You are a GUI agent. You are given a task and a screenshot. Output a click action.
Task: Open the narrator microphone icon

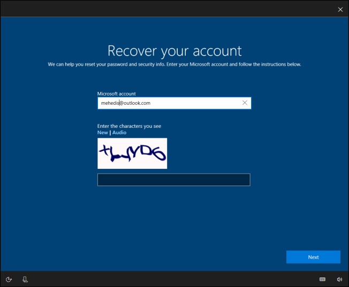(x=25, y=280)
